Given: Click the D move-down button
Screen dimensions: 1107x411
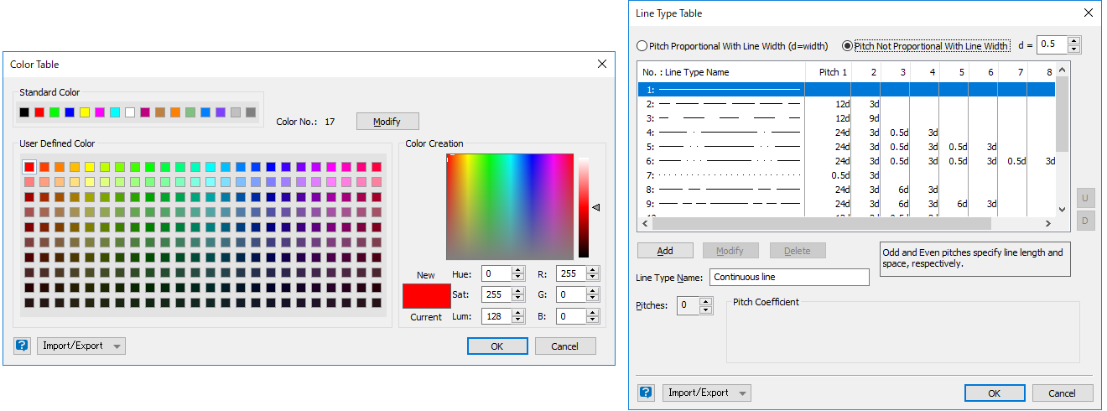Looking at the screenshot, I should click(1085, 221).
